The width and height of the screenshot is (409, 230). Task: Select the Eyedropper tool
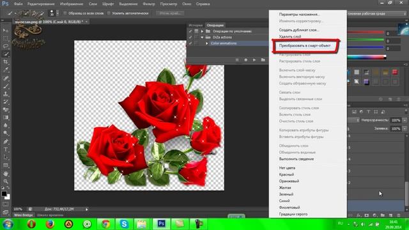click(x=6, y=70)
